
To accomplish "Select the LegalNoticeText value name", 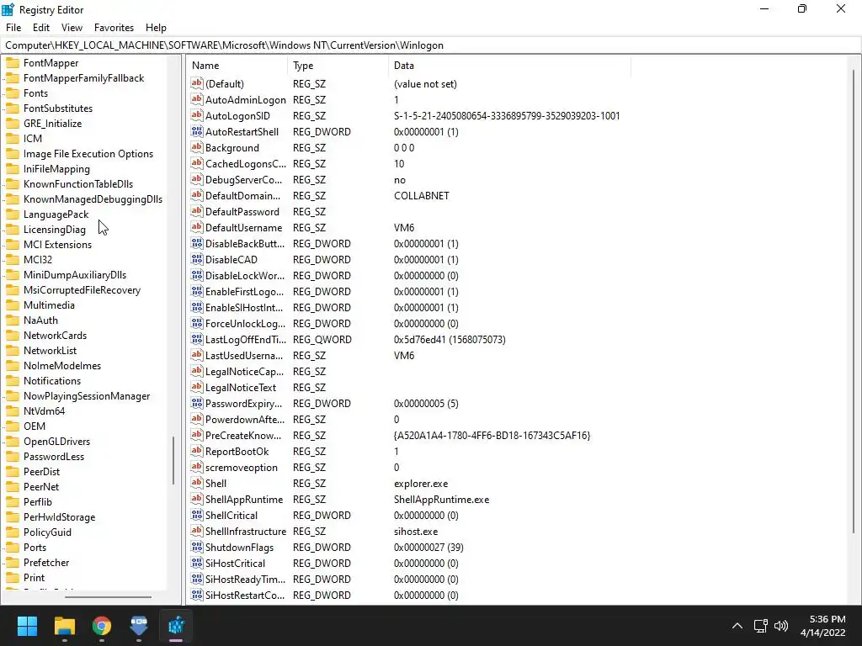I will pos(241,387).
